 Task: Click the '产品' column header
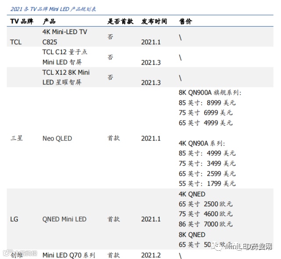pos(49,21)
